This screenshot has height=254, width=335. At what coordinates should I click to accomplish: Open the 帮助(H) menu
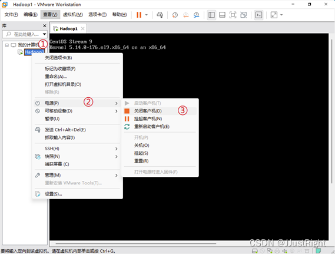[120, 15]
